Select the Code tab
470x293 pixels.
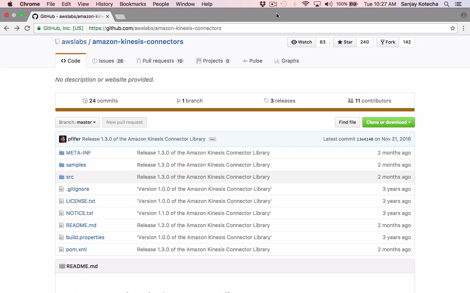click(x=70, y=61)
